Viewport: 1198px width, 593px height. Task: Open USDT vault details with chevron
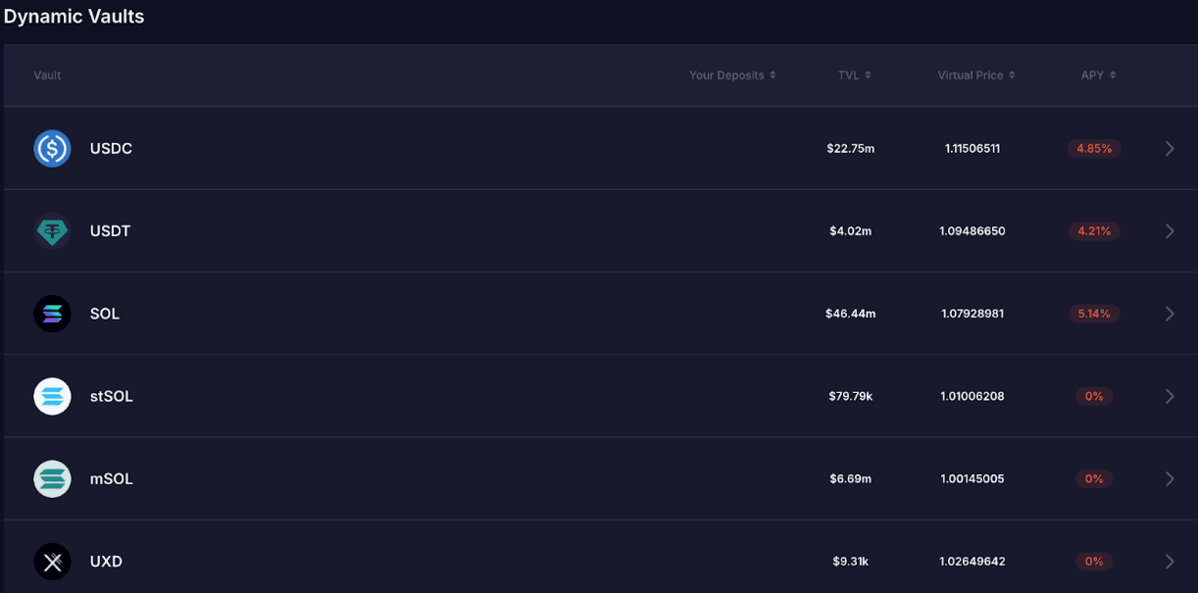[1170, 231]
